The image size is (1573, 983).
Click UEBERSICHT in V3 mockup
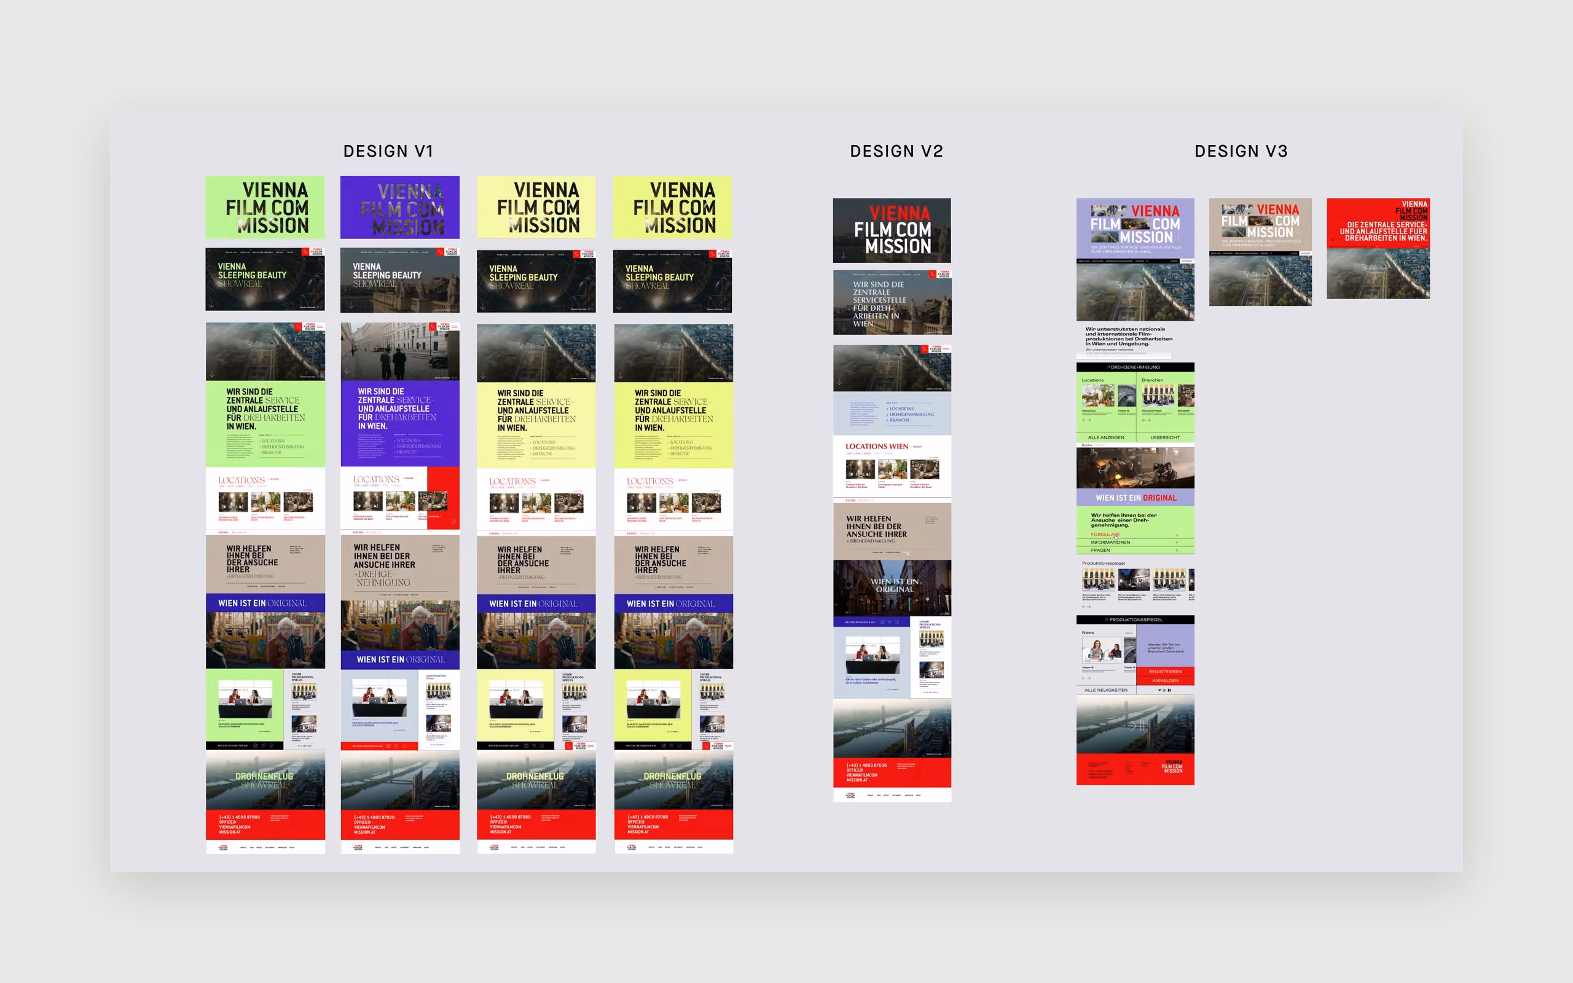(1165, 437)
